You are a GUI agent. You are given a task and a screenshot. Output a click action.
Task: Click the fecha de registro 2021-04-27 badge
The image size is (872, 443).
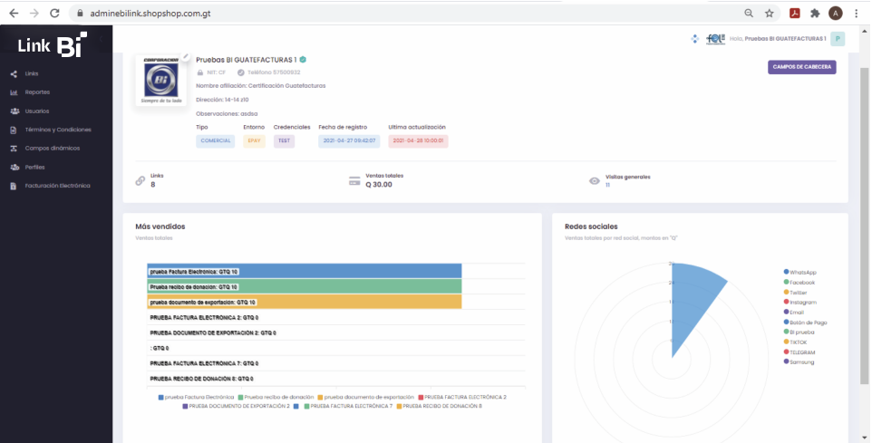click(349, 141)
